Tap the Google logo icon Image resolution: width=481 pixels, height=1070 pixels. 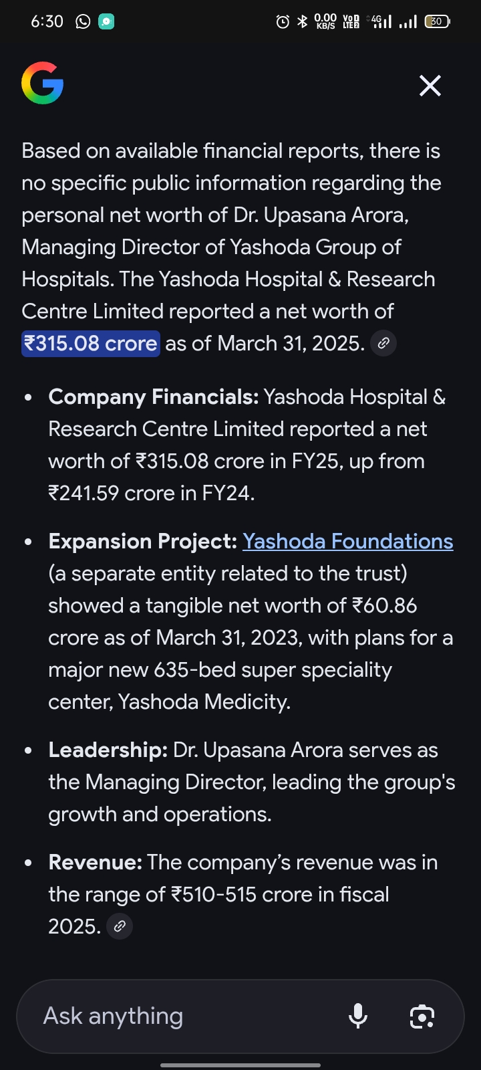[42, 84]
